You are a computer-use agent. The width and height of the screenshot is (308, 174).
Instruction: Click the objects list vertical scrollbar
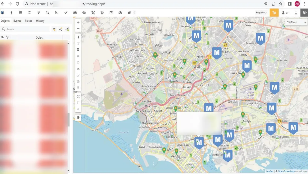tap(68, 120)
